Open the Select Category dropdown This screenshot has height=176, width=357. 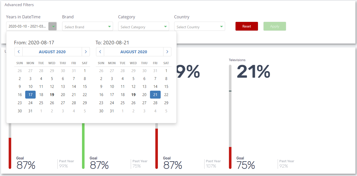coord(144,26)
